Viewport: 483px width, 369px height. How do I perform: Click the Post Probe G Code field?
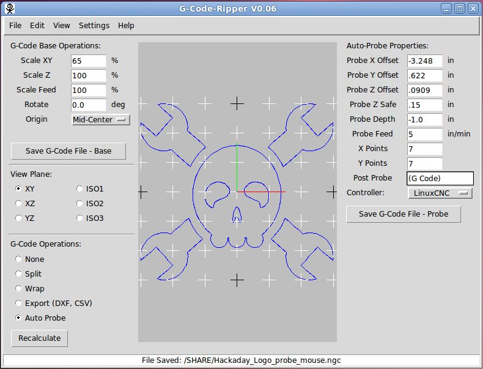(440, 179)
